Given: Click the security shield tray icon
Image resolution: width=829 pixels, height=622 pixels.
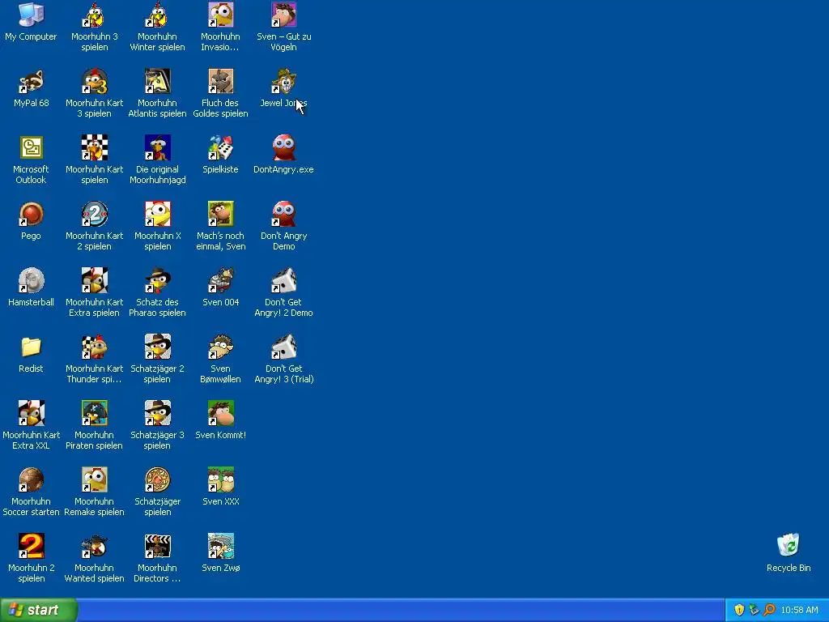Looking at the screenshot, I should [x=739, y=610].
